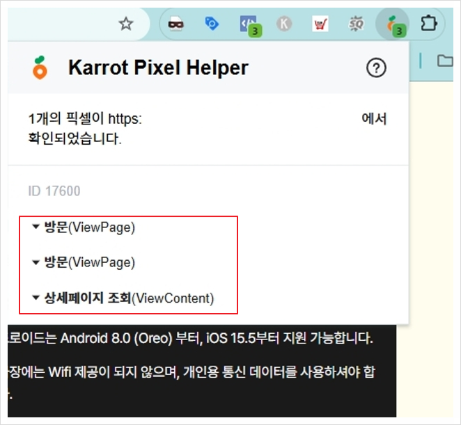
Task: Bookmark this page with the star icon
Action: pyautogui.click(x=126, y=24)
